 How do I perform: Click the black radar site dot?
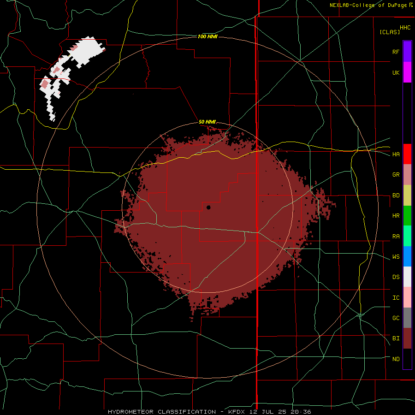tap(208, 207)
